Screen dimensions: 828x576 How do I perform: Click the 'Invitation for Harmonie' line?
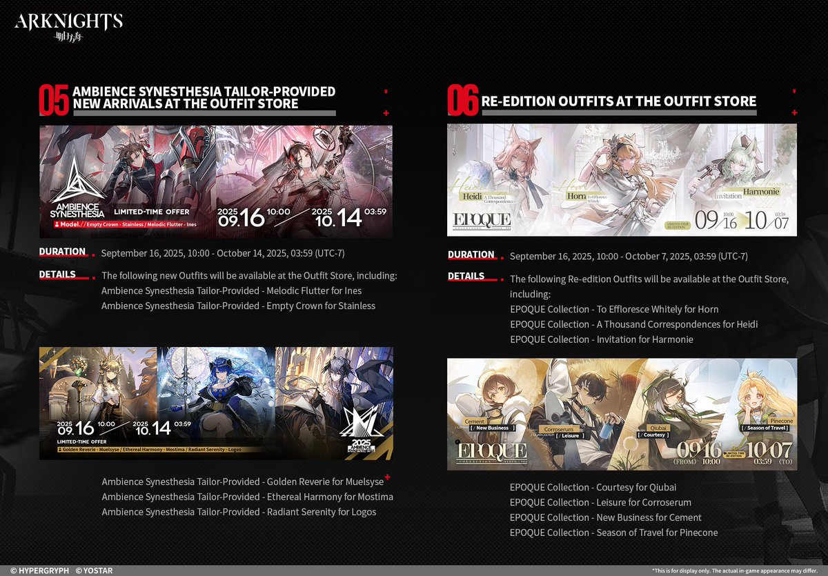pyautogui.click(x=602, y=339)
